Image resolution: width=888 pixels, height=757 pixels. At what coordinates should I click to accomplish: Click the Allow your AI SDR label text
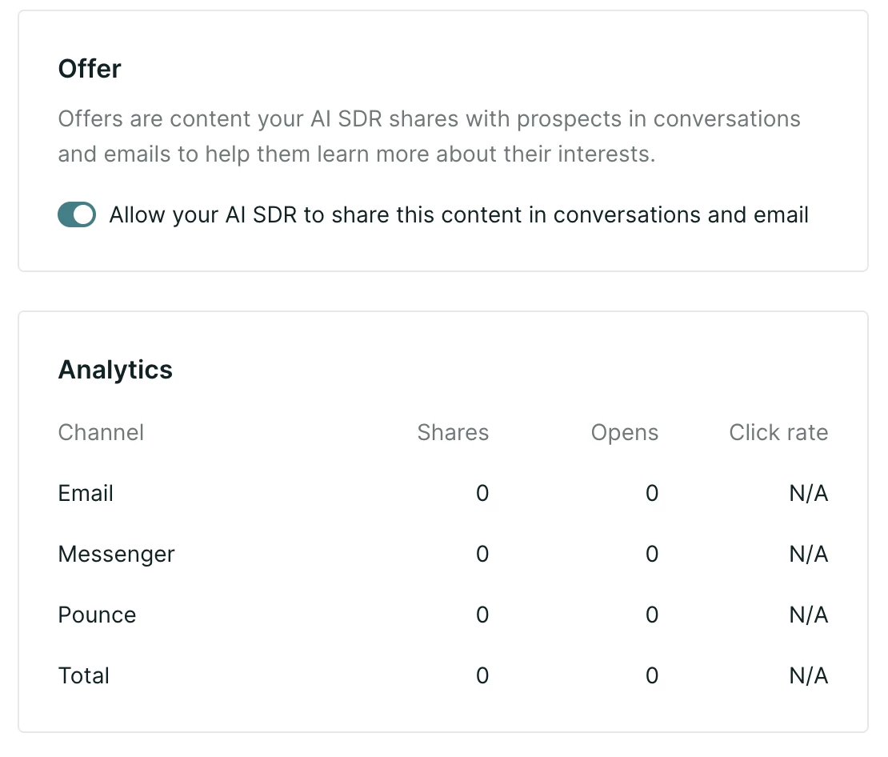[458, 215]
